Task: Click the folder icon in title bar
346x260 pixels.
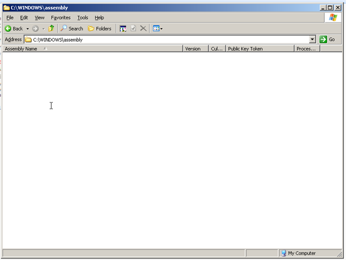Action: click(x=7, y=8)
